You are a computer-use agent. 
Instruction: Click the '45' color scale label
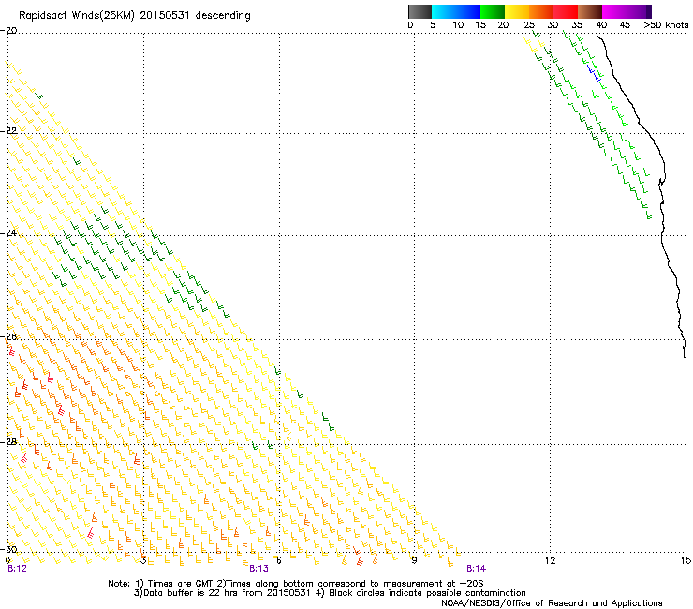tap(625, 25)
